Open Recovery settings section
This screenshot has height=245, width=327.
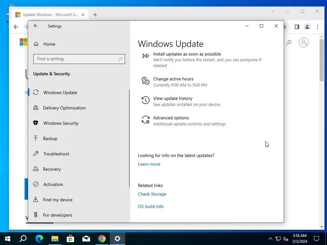[52, 169]
